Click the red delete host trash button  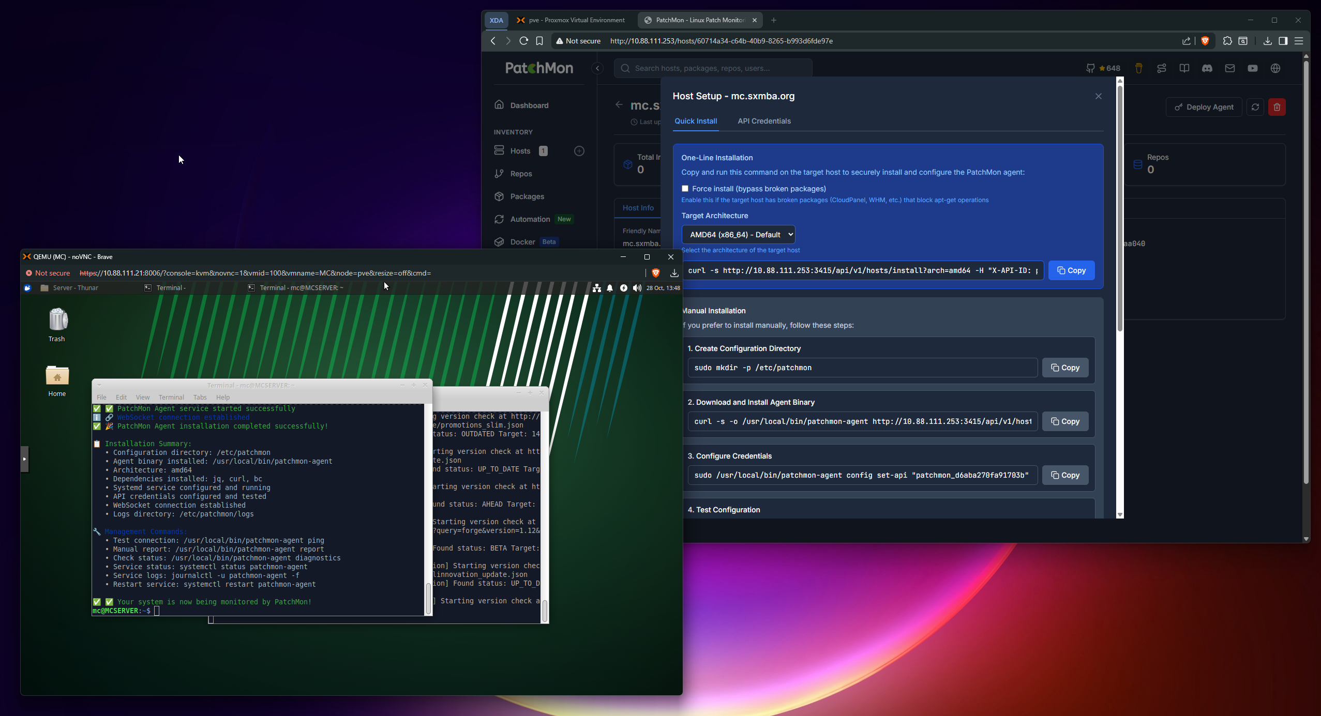pos(1277,107)
